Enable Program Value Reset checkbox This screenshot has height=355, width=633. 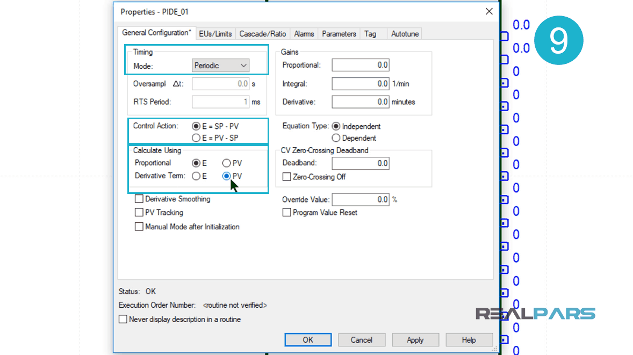pos(286,212)
